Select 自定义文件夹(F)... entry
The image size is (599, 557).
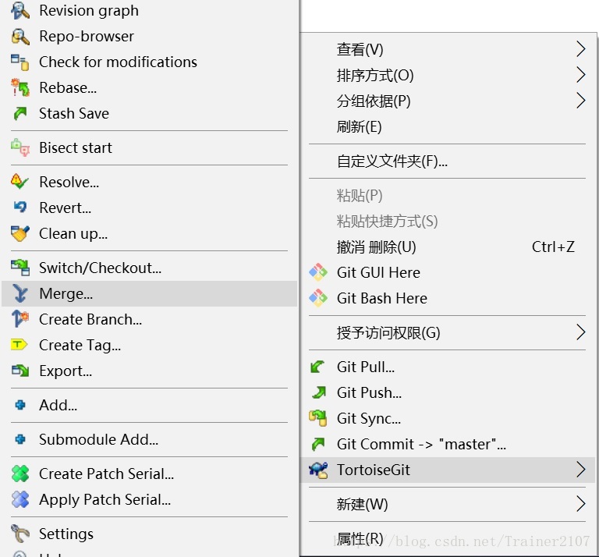(448, 161)
